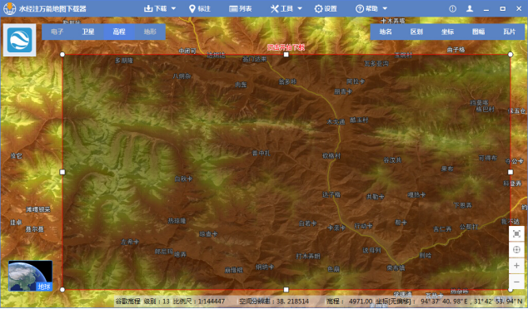Zoom out with the minus button

[x=516, y=282]
